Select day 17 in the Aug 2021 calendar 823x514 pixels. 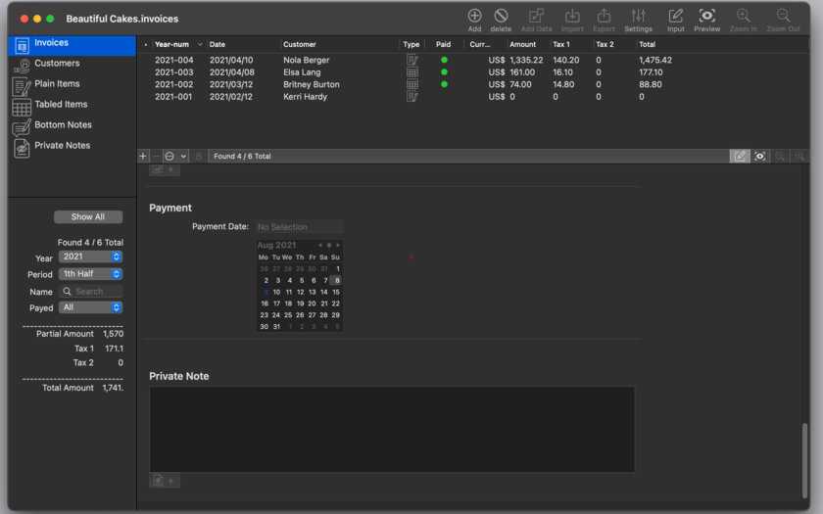point(276,304)
